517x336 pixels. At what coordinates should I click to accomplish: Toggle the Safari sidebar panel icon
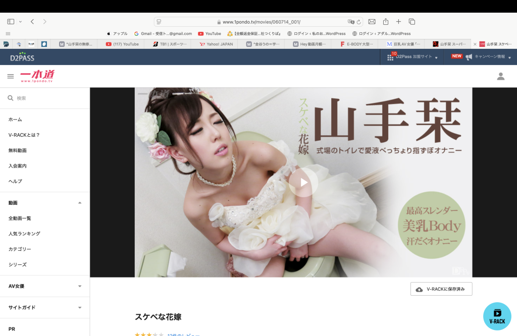[x=11, y=22]
